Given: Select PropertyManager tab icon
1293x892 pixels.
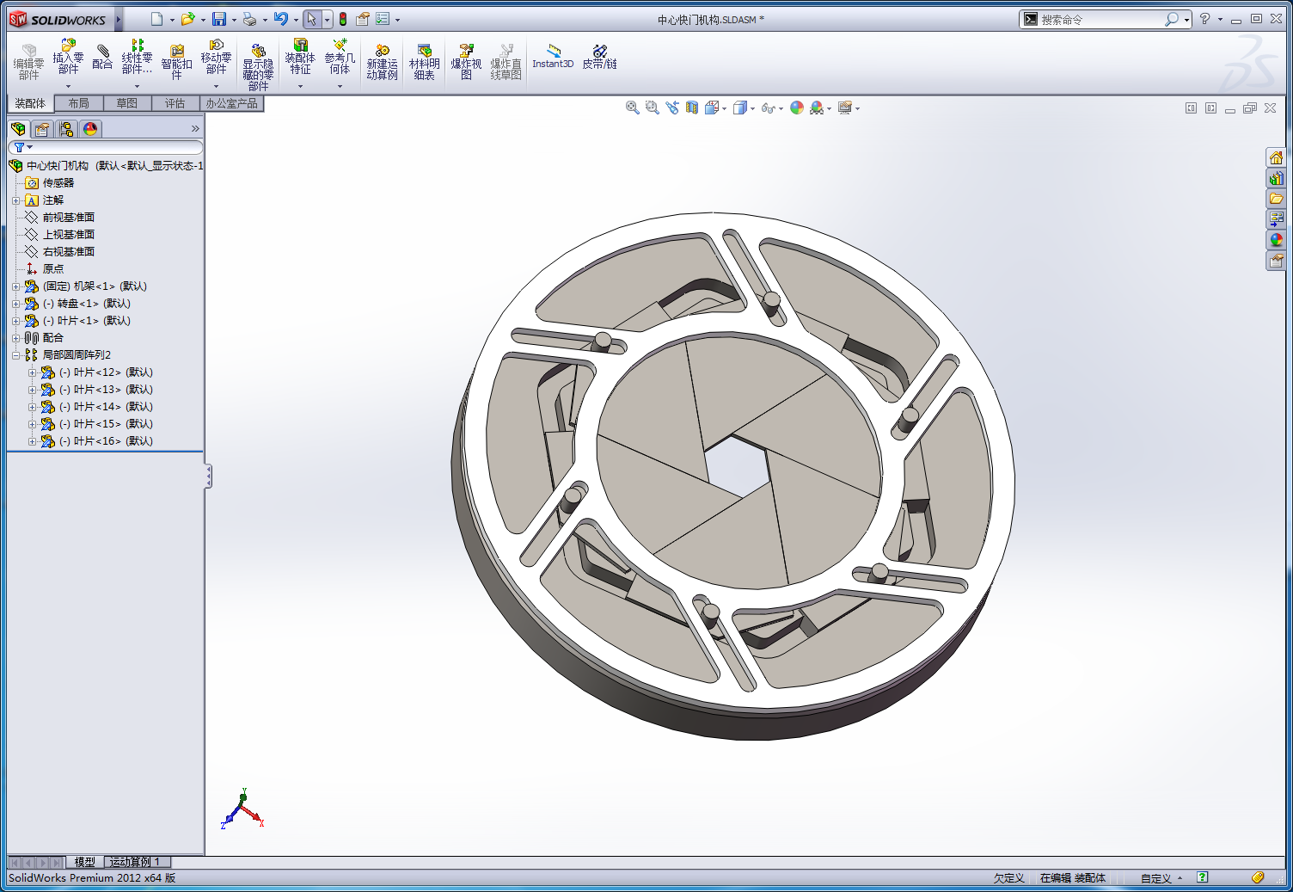Looking at the screenshot, I should point(42,129).
